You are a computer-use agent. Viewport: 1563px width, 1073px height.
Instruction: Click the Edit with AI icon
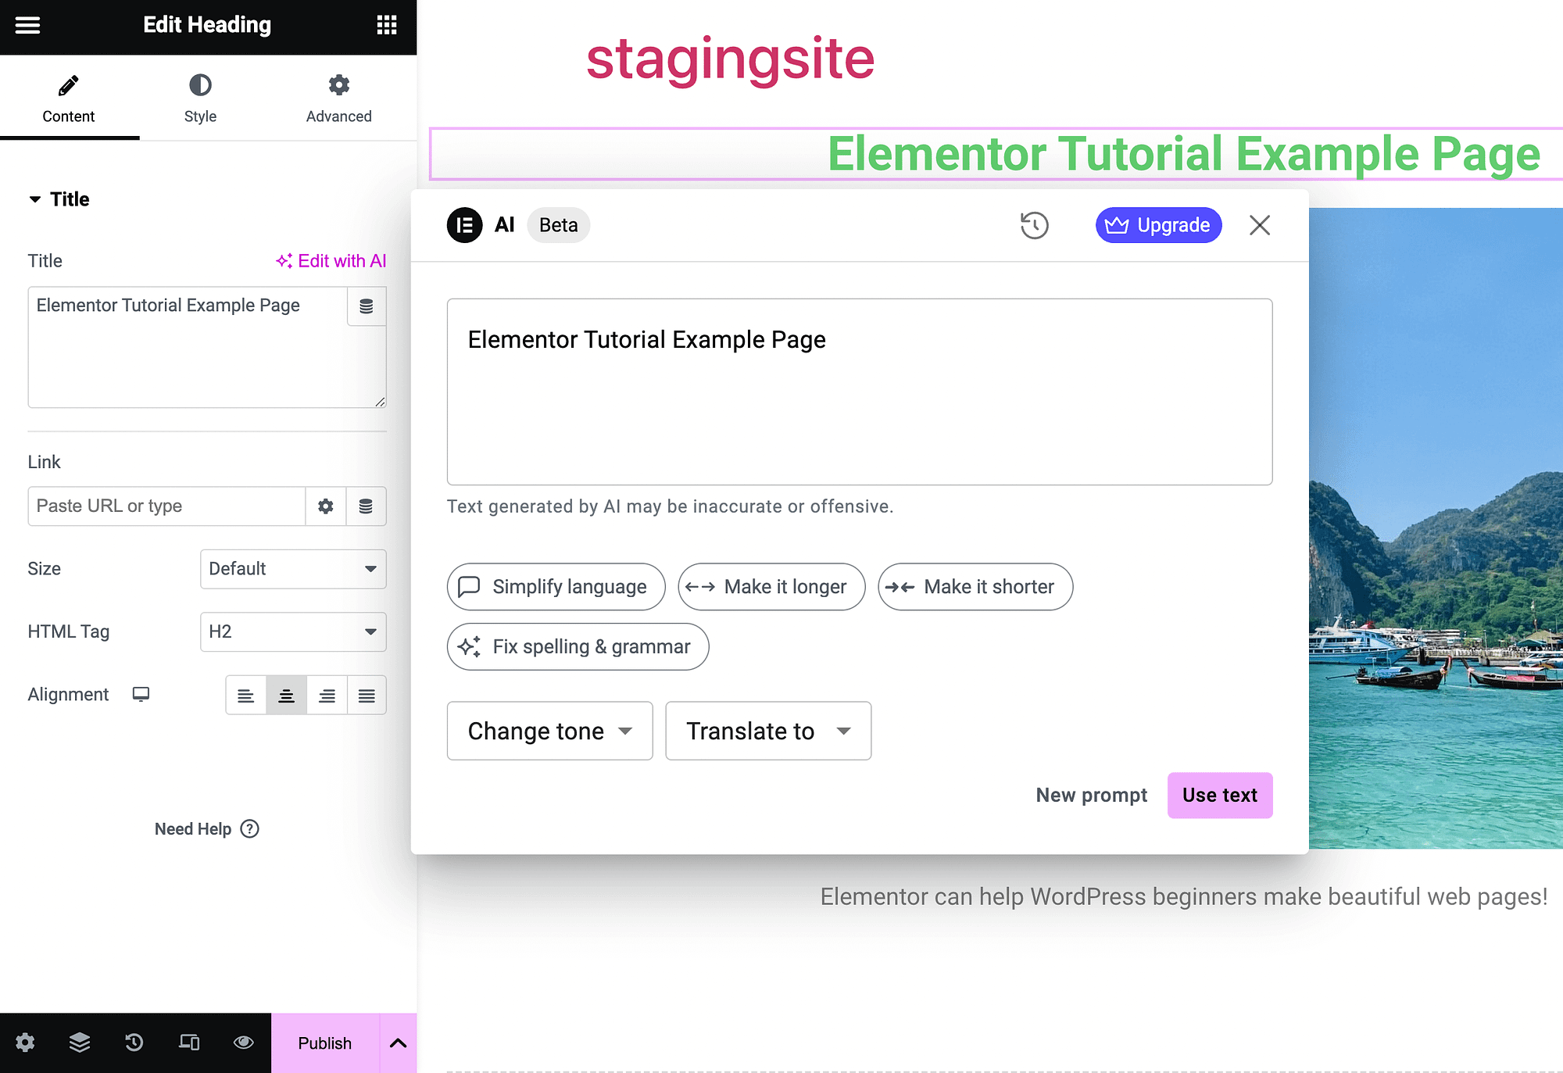click(x=284, y=260)
